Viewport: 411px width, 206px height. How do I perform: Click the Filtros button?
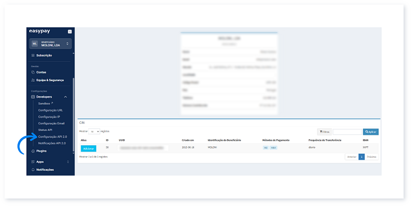(x=324, y=132)
